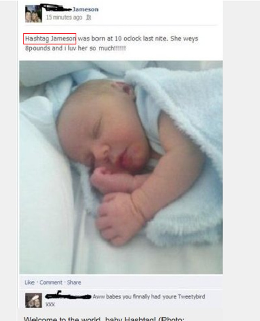Select the red-boxed 'Hashtag Jameson' text
The height and width of the screenshot is (321, 260).
(x=50, y=39)
